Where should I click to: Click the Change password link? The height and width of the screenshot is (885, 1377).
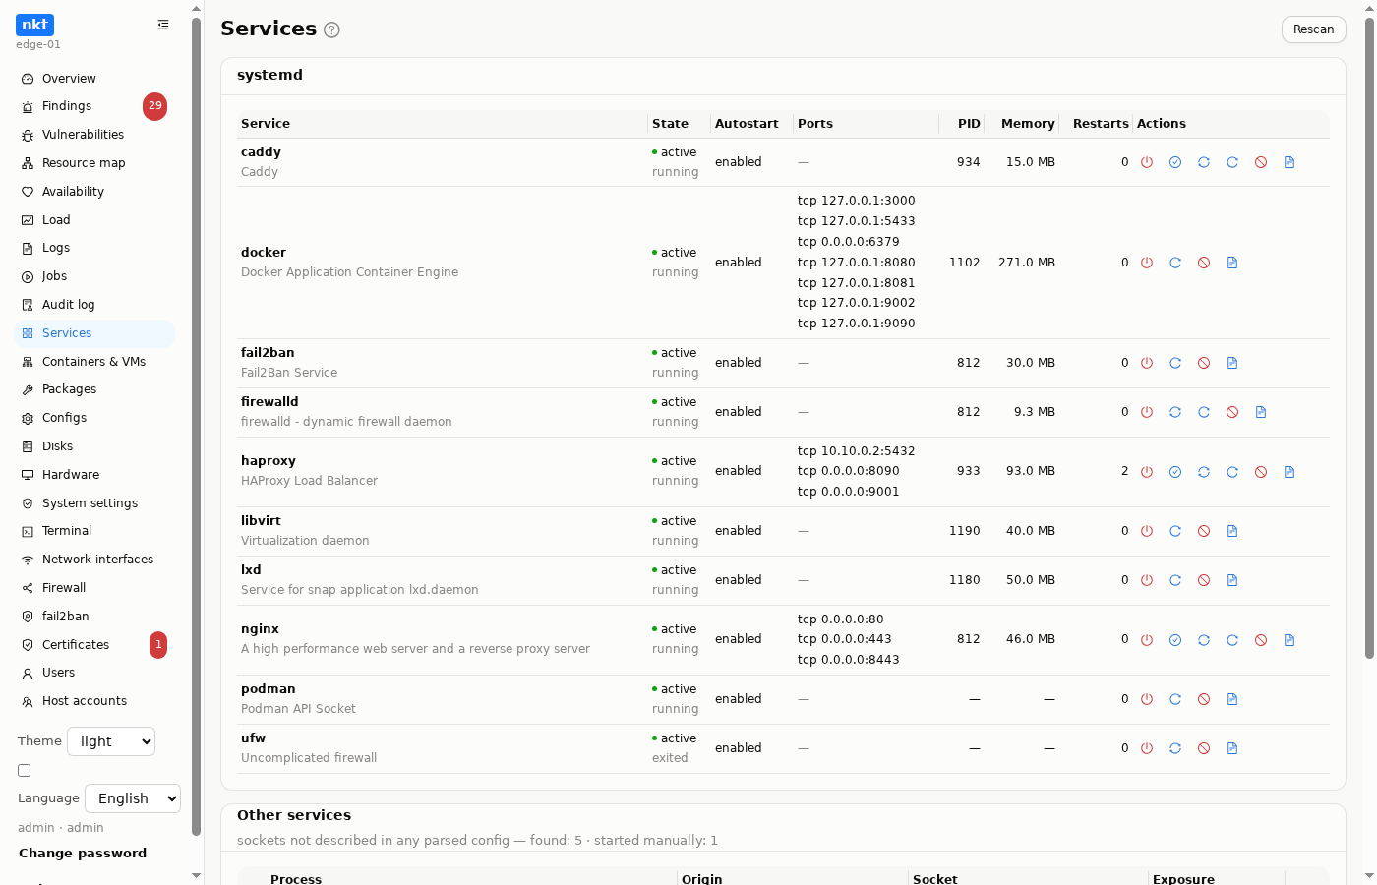(83, 854)
